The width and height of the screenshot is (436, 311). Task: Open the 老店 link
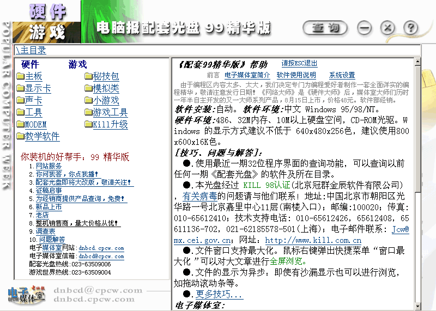coord(43,215)
